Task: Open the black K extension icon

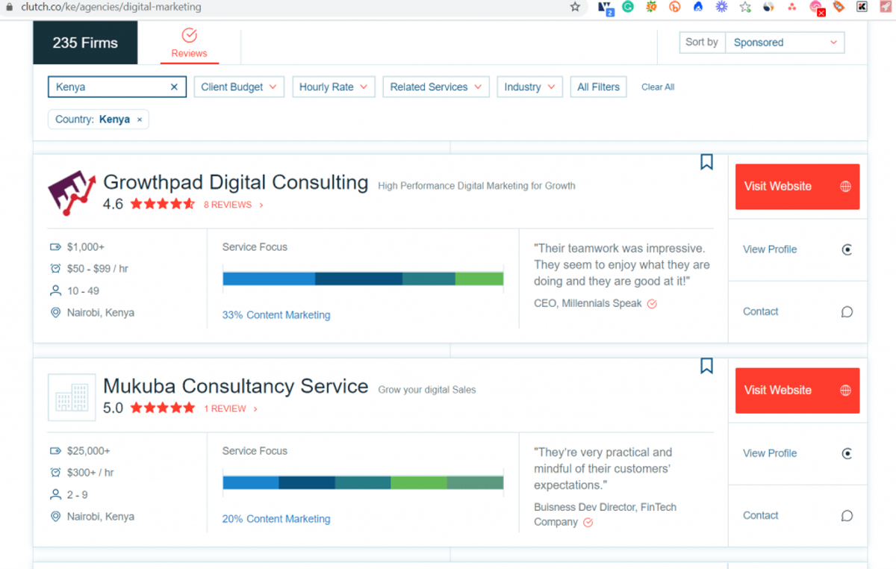Action: 862,7
